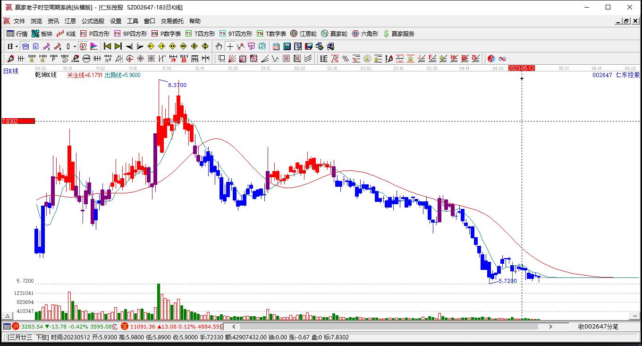Expand the candlestick style dropdown arrow
Image resolution: width=642 pixels, height=346 pixels.
tap(75, 46)
